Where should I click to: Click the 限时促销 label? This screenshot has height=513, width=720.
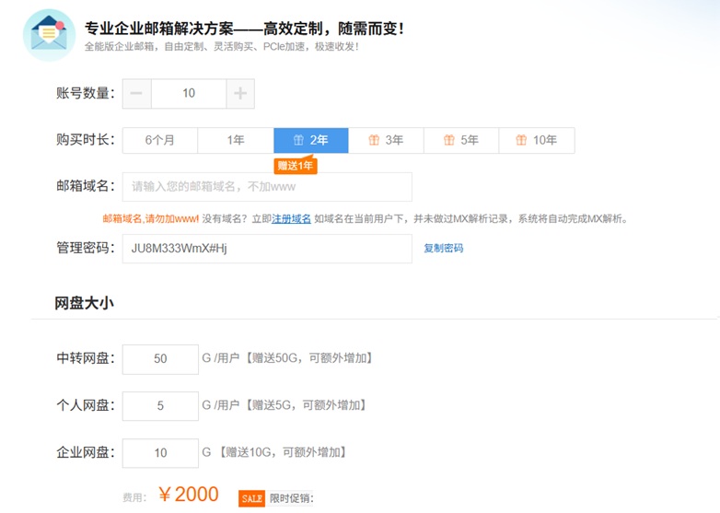tap(291, 499)
